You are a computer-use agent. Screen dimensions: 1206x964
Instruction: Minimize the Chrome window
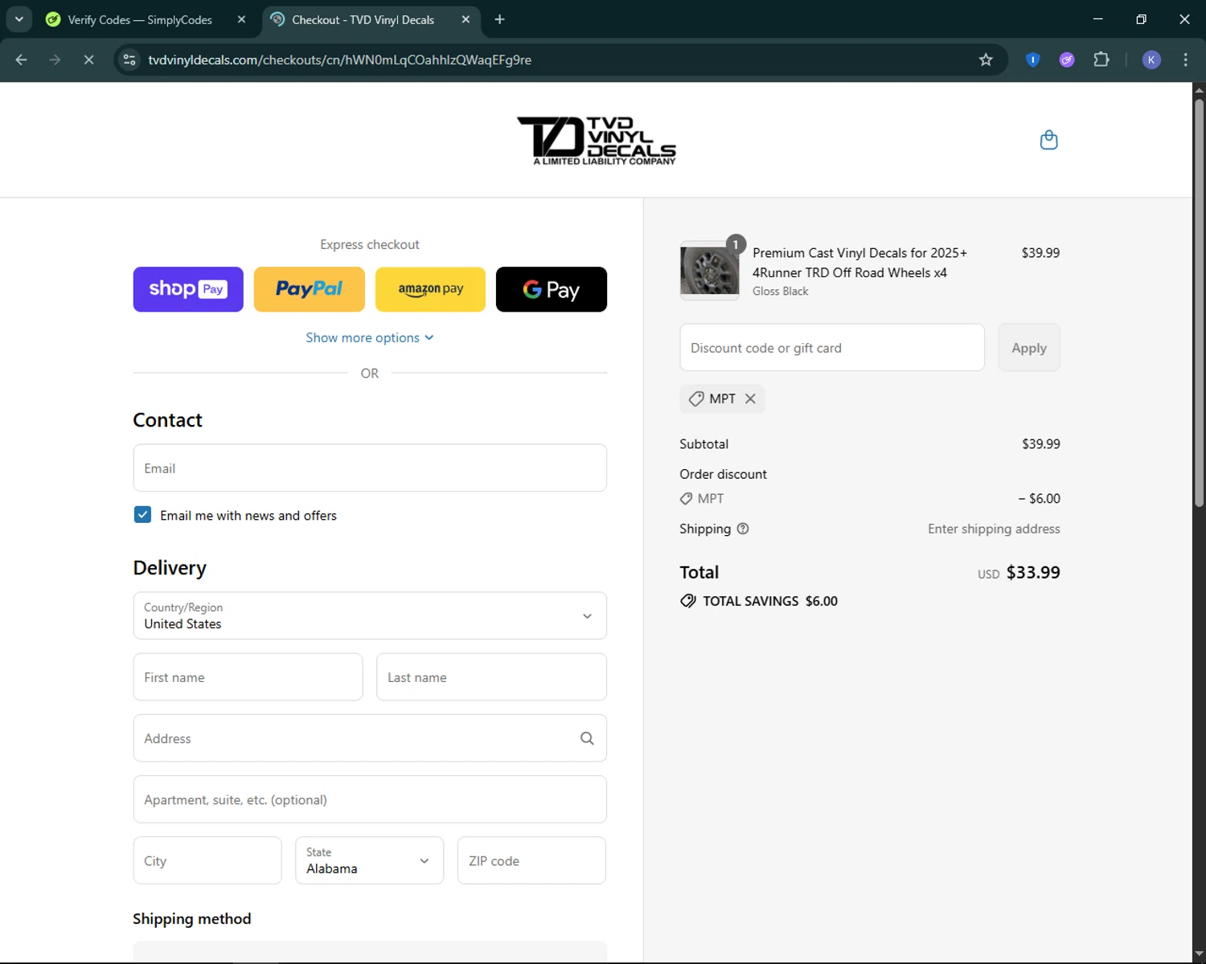(1097, 19)
